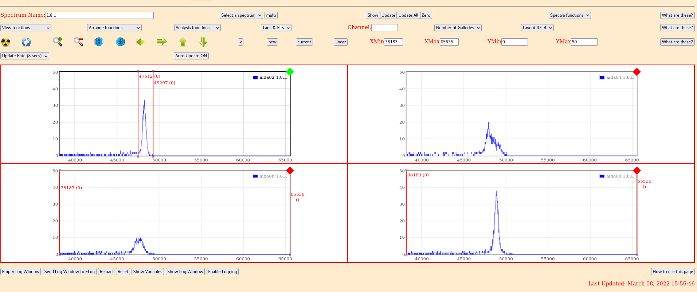Zoom in with the magnifier plus icon
The width and height of the screenshot is (697, 292).
[x=58, y=42]
